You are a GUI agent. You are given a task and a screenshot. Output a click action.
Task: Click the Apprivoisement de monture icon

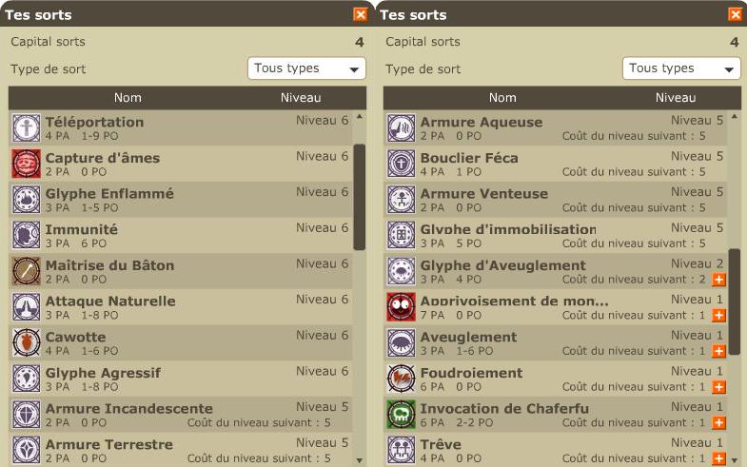[402, 306]
